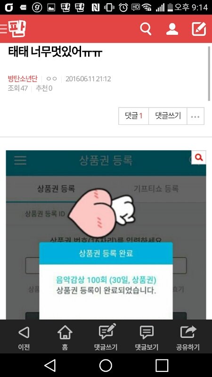Screen dimensions: 212x377
Task: Tap 공유하기 share icon
Action: [x=188, y=337]
